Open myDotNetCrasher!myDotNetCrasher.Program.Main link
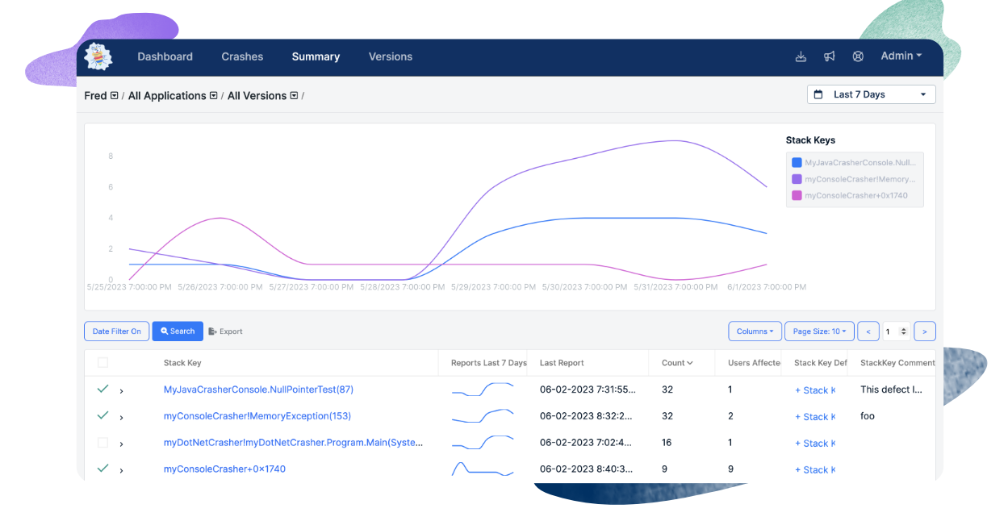Viewport: 1008px width, 521px height. click(293, 443)
